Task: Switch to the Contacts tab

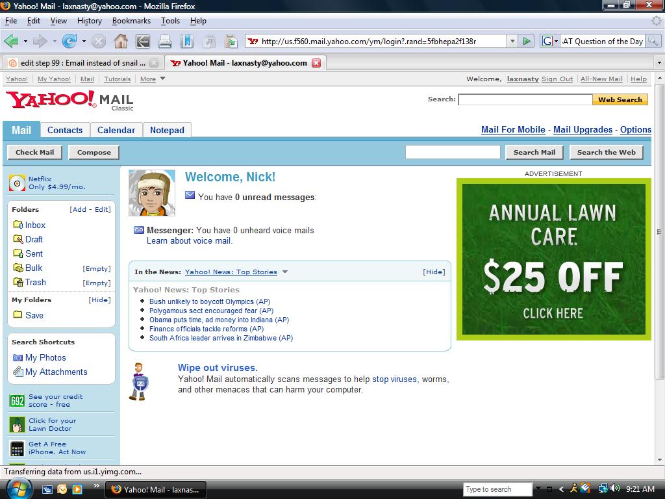Action: pyautogui.click(x=65, y=130)
